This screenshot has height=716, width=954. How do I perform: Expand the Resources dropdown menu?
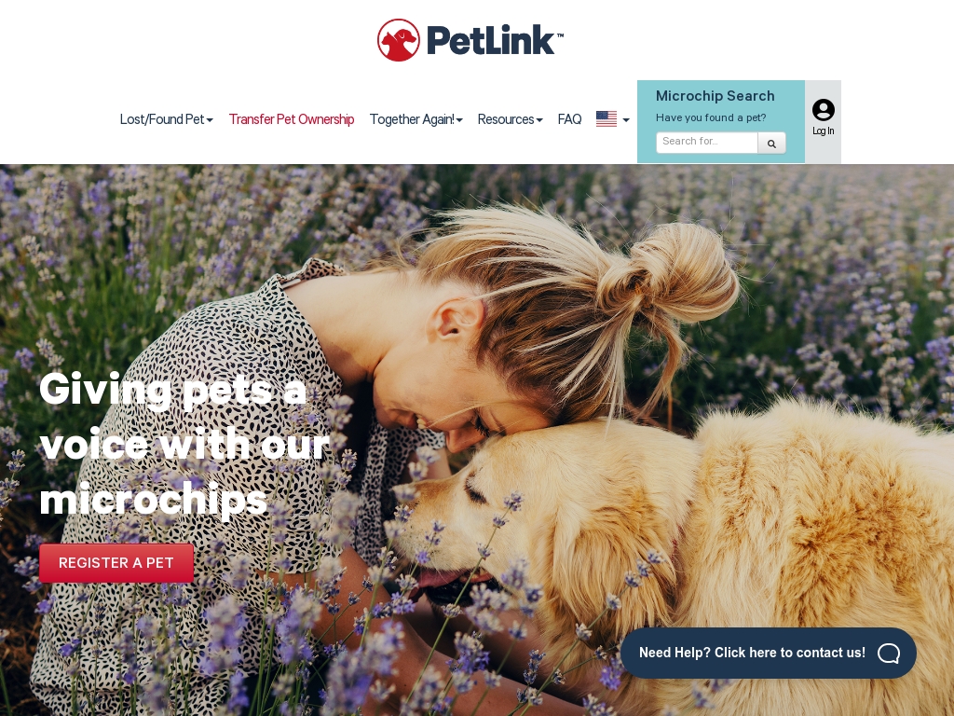tap(510, 119)
